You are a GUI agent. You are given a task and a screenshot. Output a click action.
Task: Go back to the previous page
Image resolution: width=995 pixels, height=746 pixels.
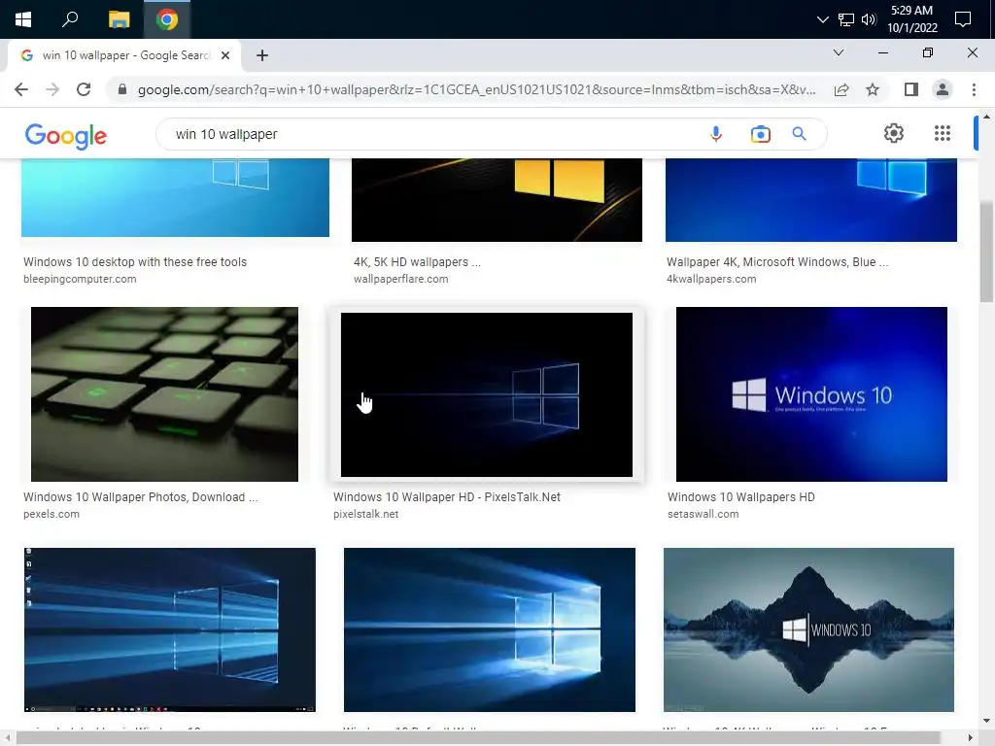21,89
